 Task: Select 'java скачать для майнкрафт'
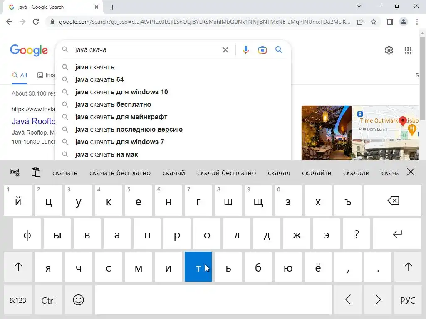pyautogui.click(x=173, y=117)
